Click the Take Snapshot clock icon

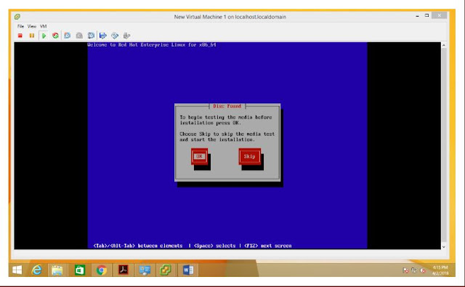68,36
